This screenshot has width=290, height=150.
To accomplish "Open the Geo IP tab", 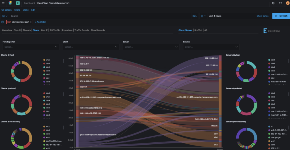I will tap(44, 30).
